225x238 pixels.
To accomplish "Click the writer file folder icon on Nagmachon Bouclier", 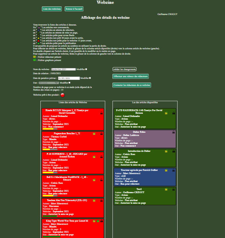I will [x=94, y=134].
